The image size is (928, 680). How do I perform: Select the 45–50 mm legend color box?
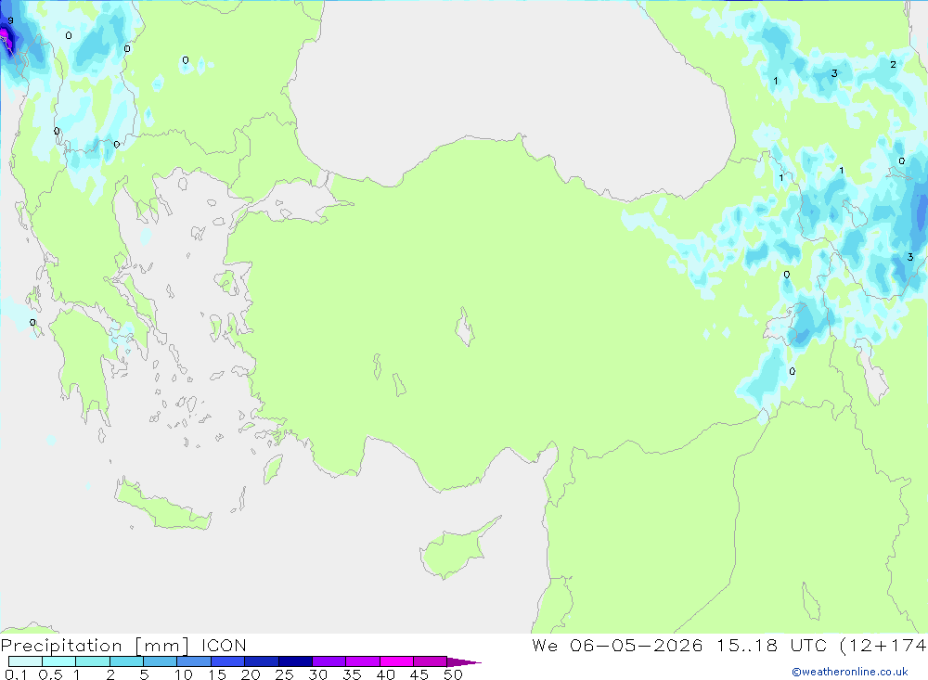[x=431, y=661]
